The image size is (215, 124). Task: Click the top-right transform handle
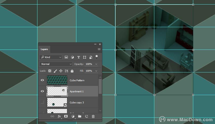point(193,5)
